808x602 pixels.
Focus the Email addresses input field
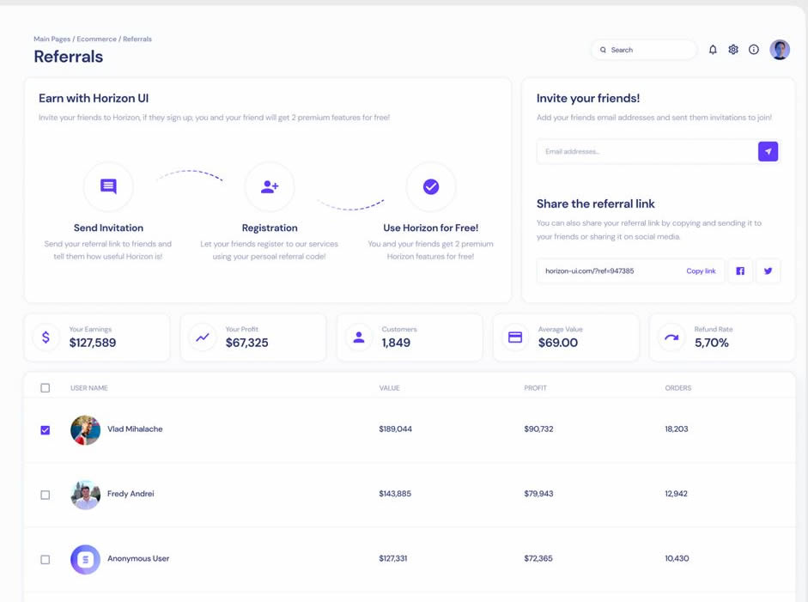[x=646, y=152]
